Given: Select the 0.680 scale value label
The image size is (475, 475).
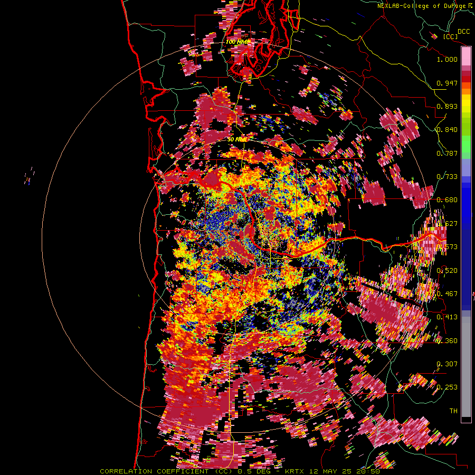Looking at the screenshot, I should (447, 200).
